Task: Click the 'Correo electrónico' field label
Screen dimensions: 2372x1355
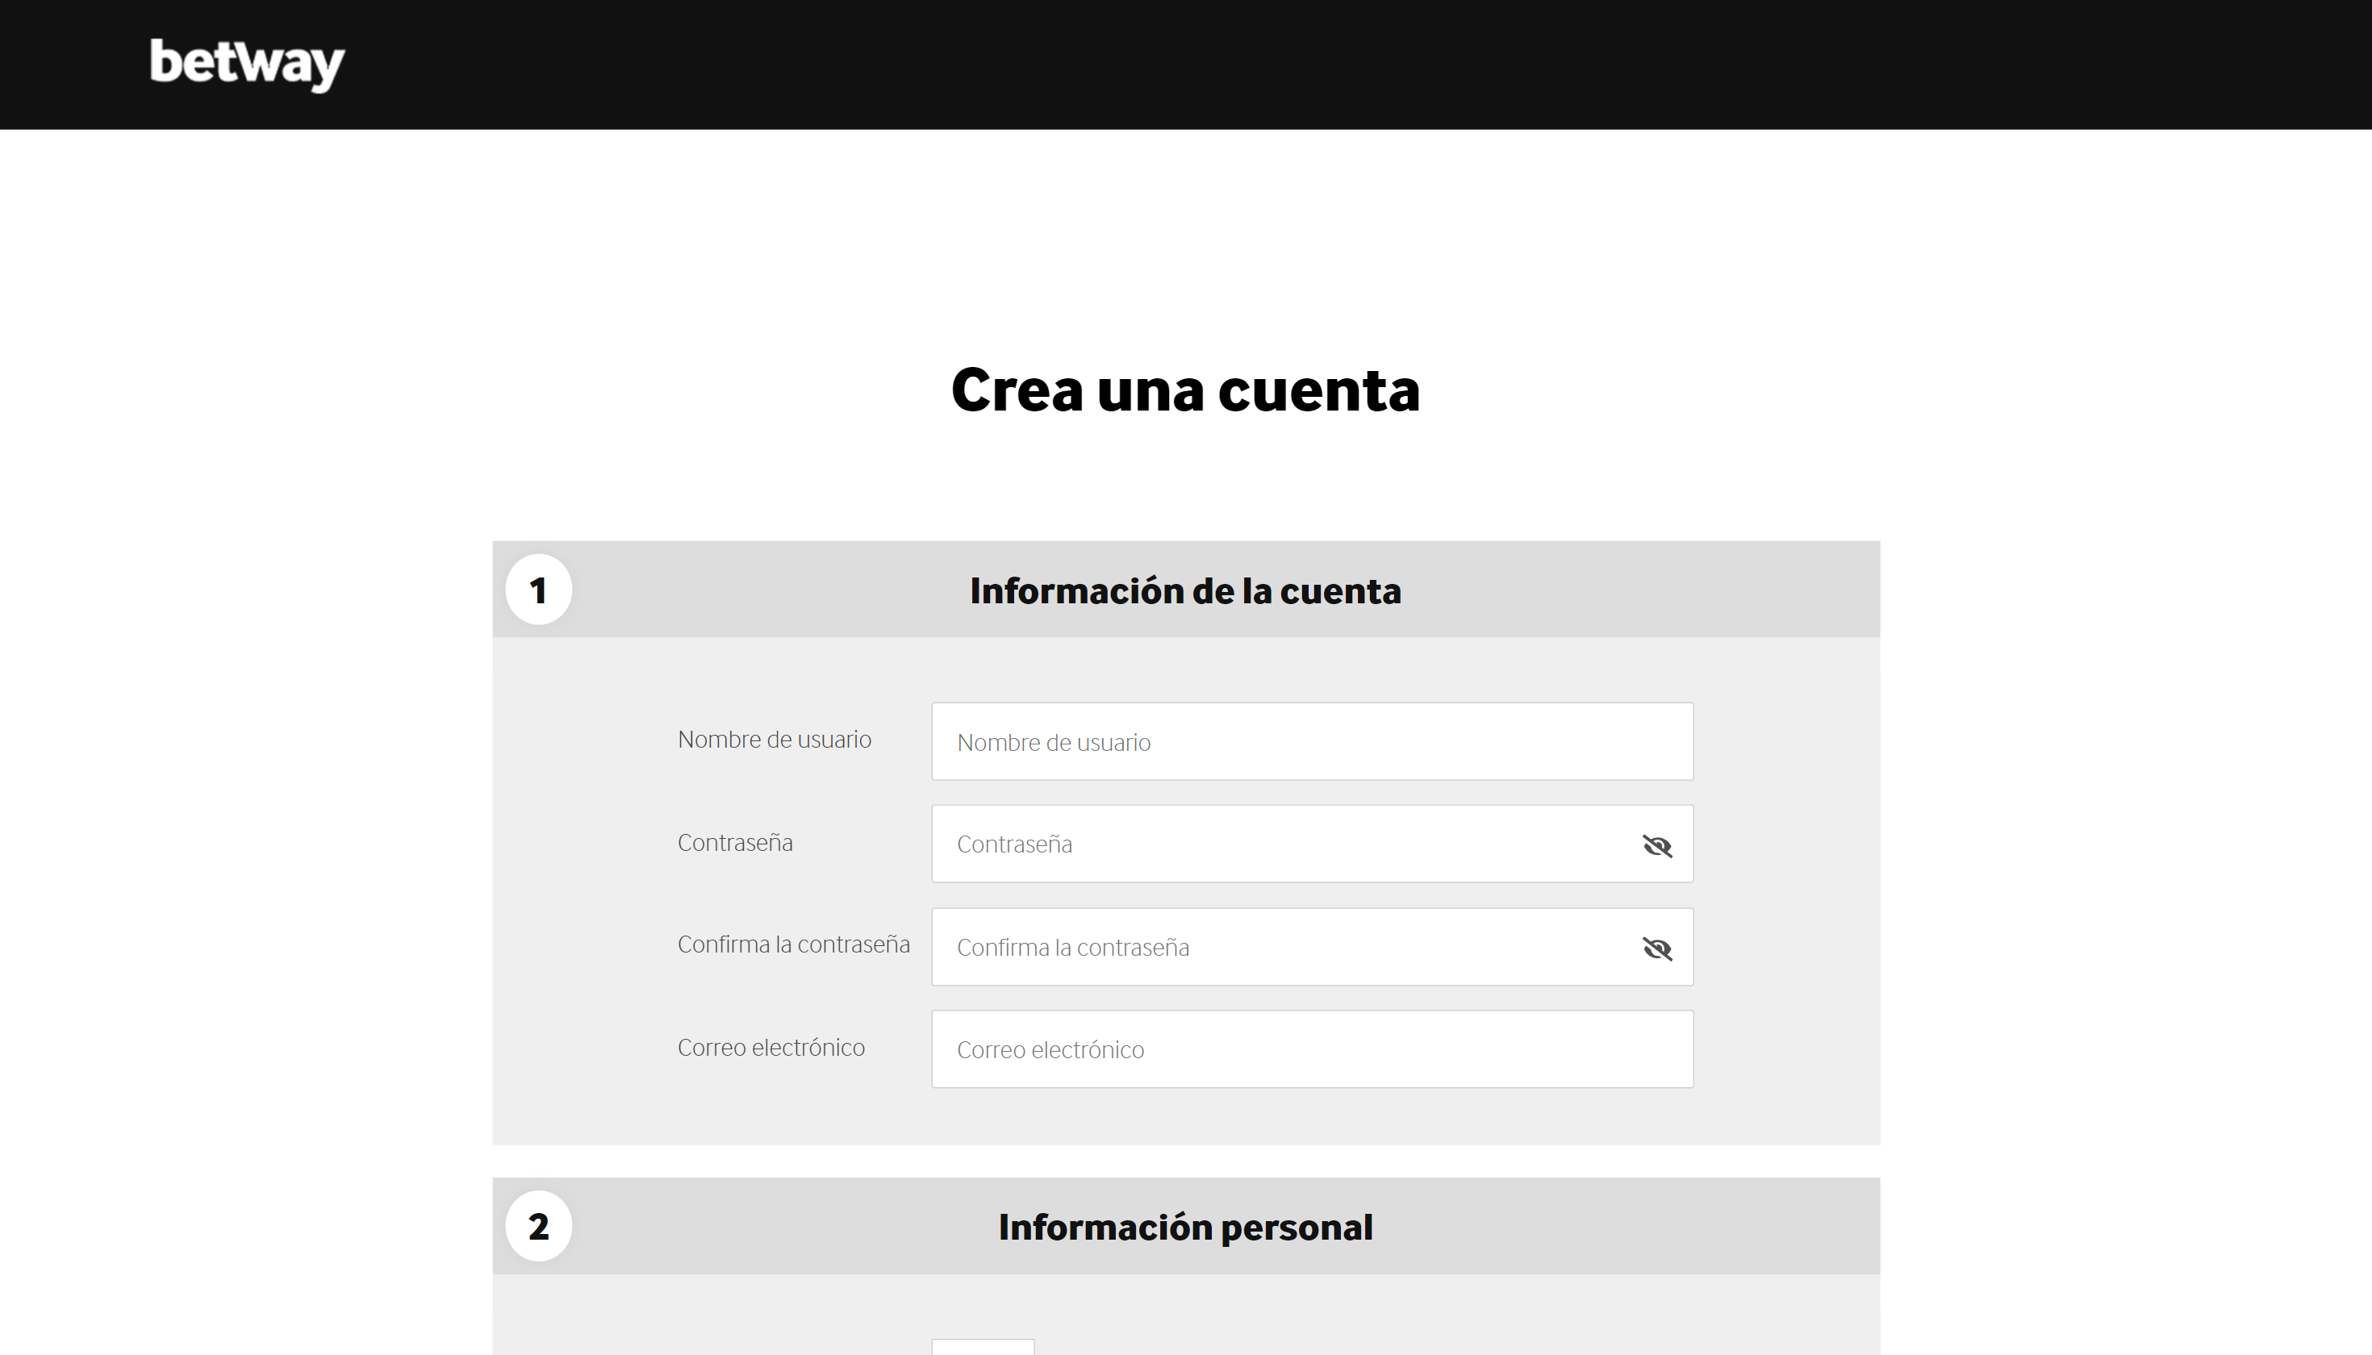Action: pyautogui.click(x=770, y=1048)
